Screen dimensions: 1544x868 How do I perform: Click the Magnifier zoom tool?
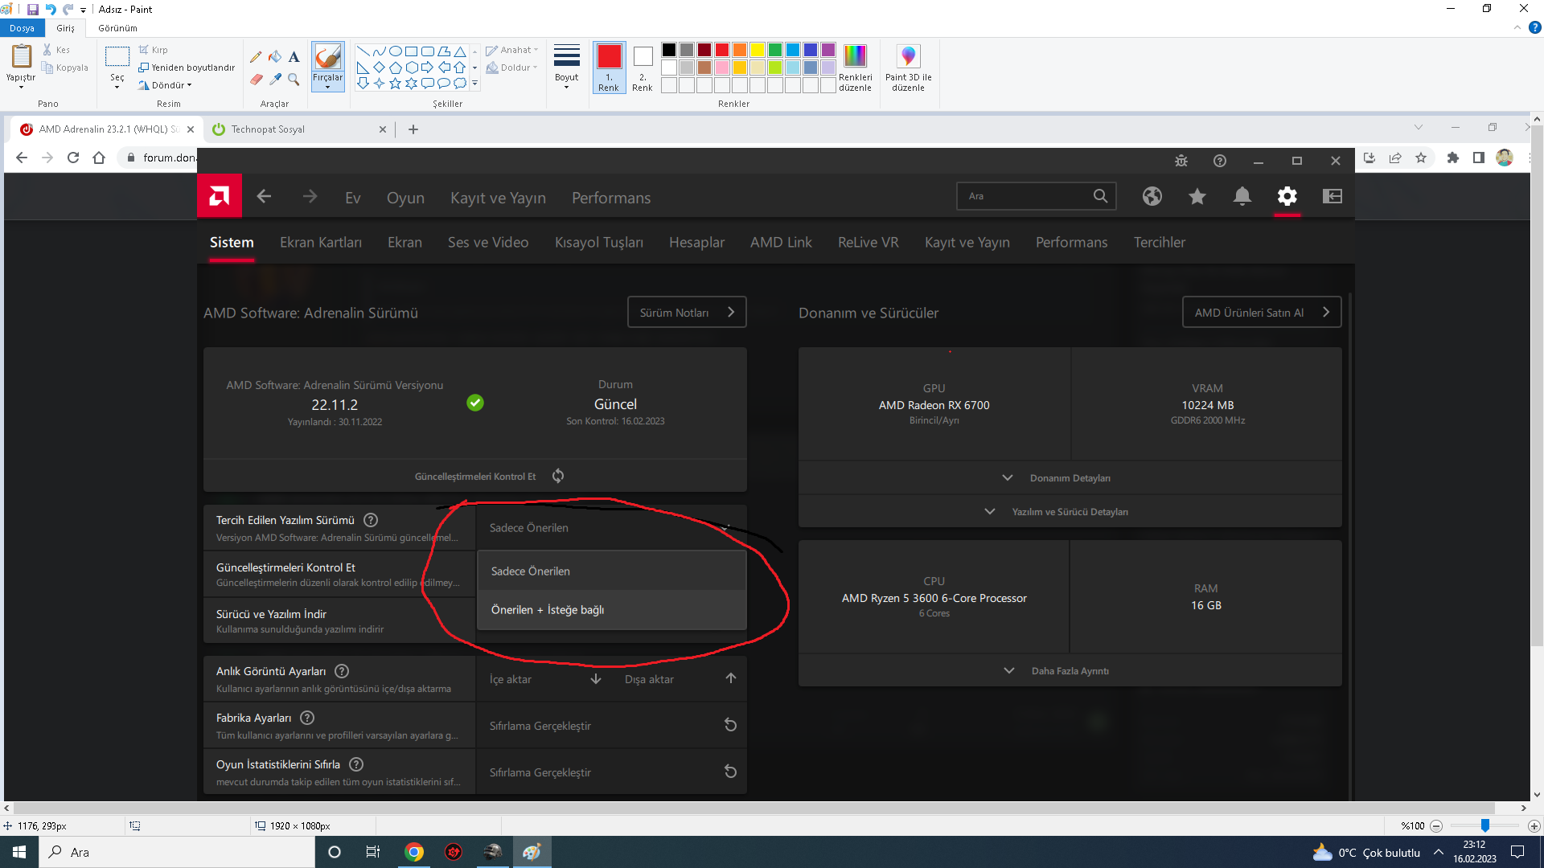tap(294, 79)
